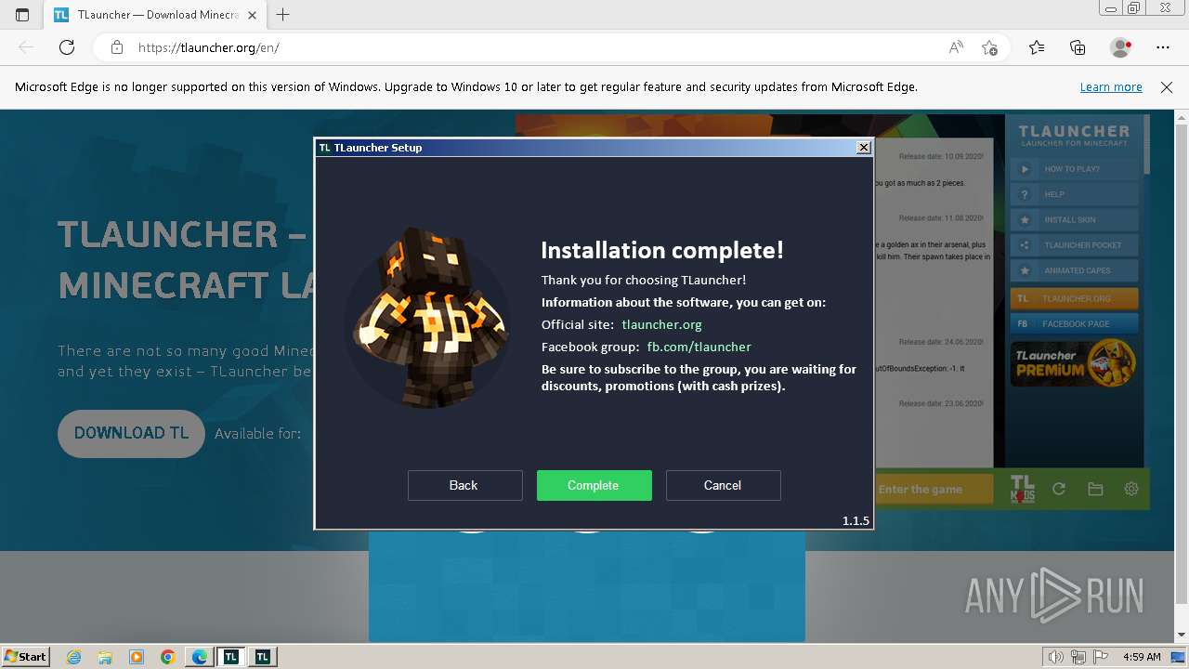View site information padlock icon
The width and height of the screenshot is (1189, 669).
pos(116,47)
